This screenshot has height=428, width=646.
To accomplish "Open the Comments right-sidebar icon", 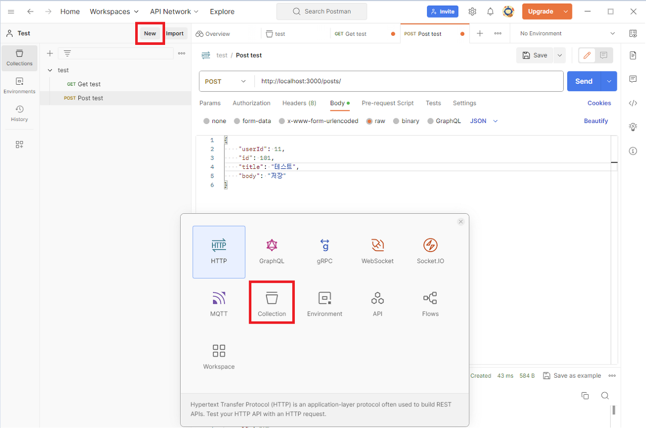I will pyautogui.click(x=633, y=79).
